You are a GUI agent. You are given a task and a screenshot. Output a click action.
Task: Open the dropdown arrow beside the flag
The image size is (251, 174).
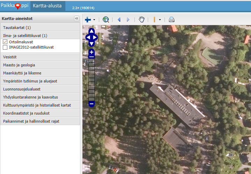[94, 20]
